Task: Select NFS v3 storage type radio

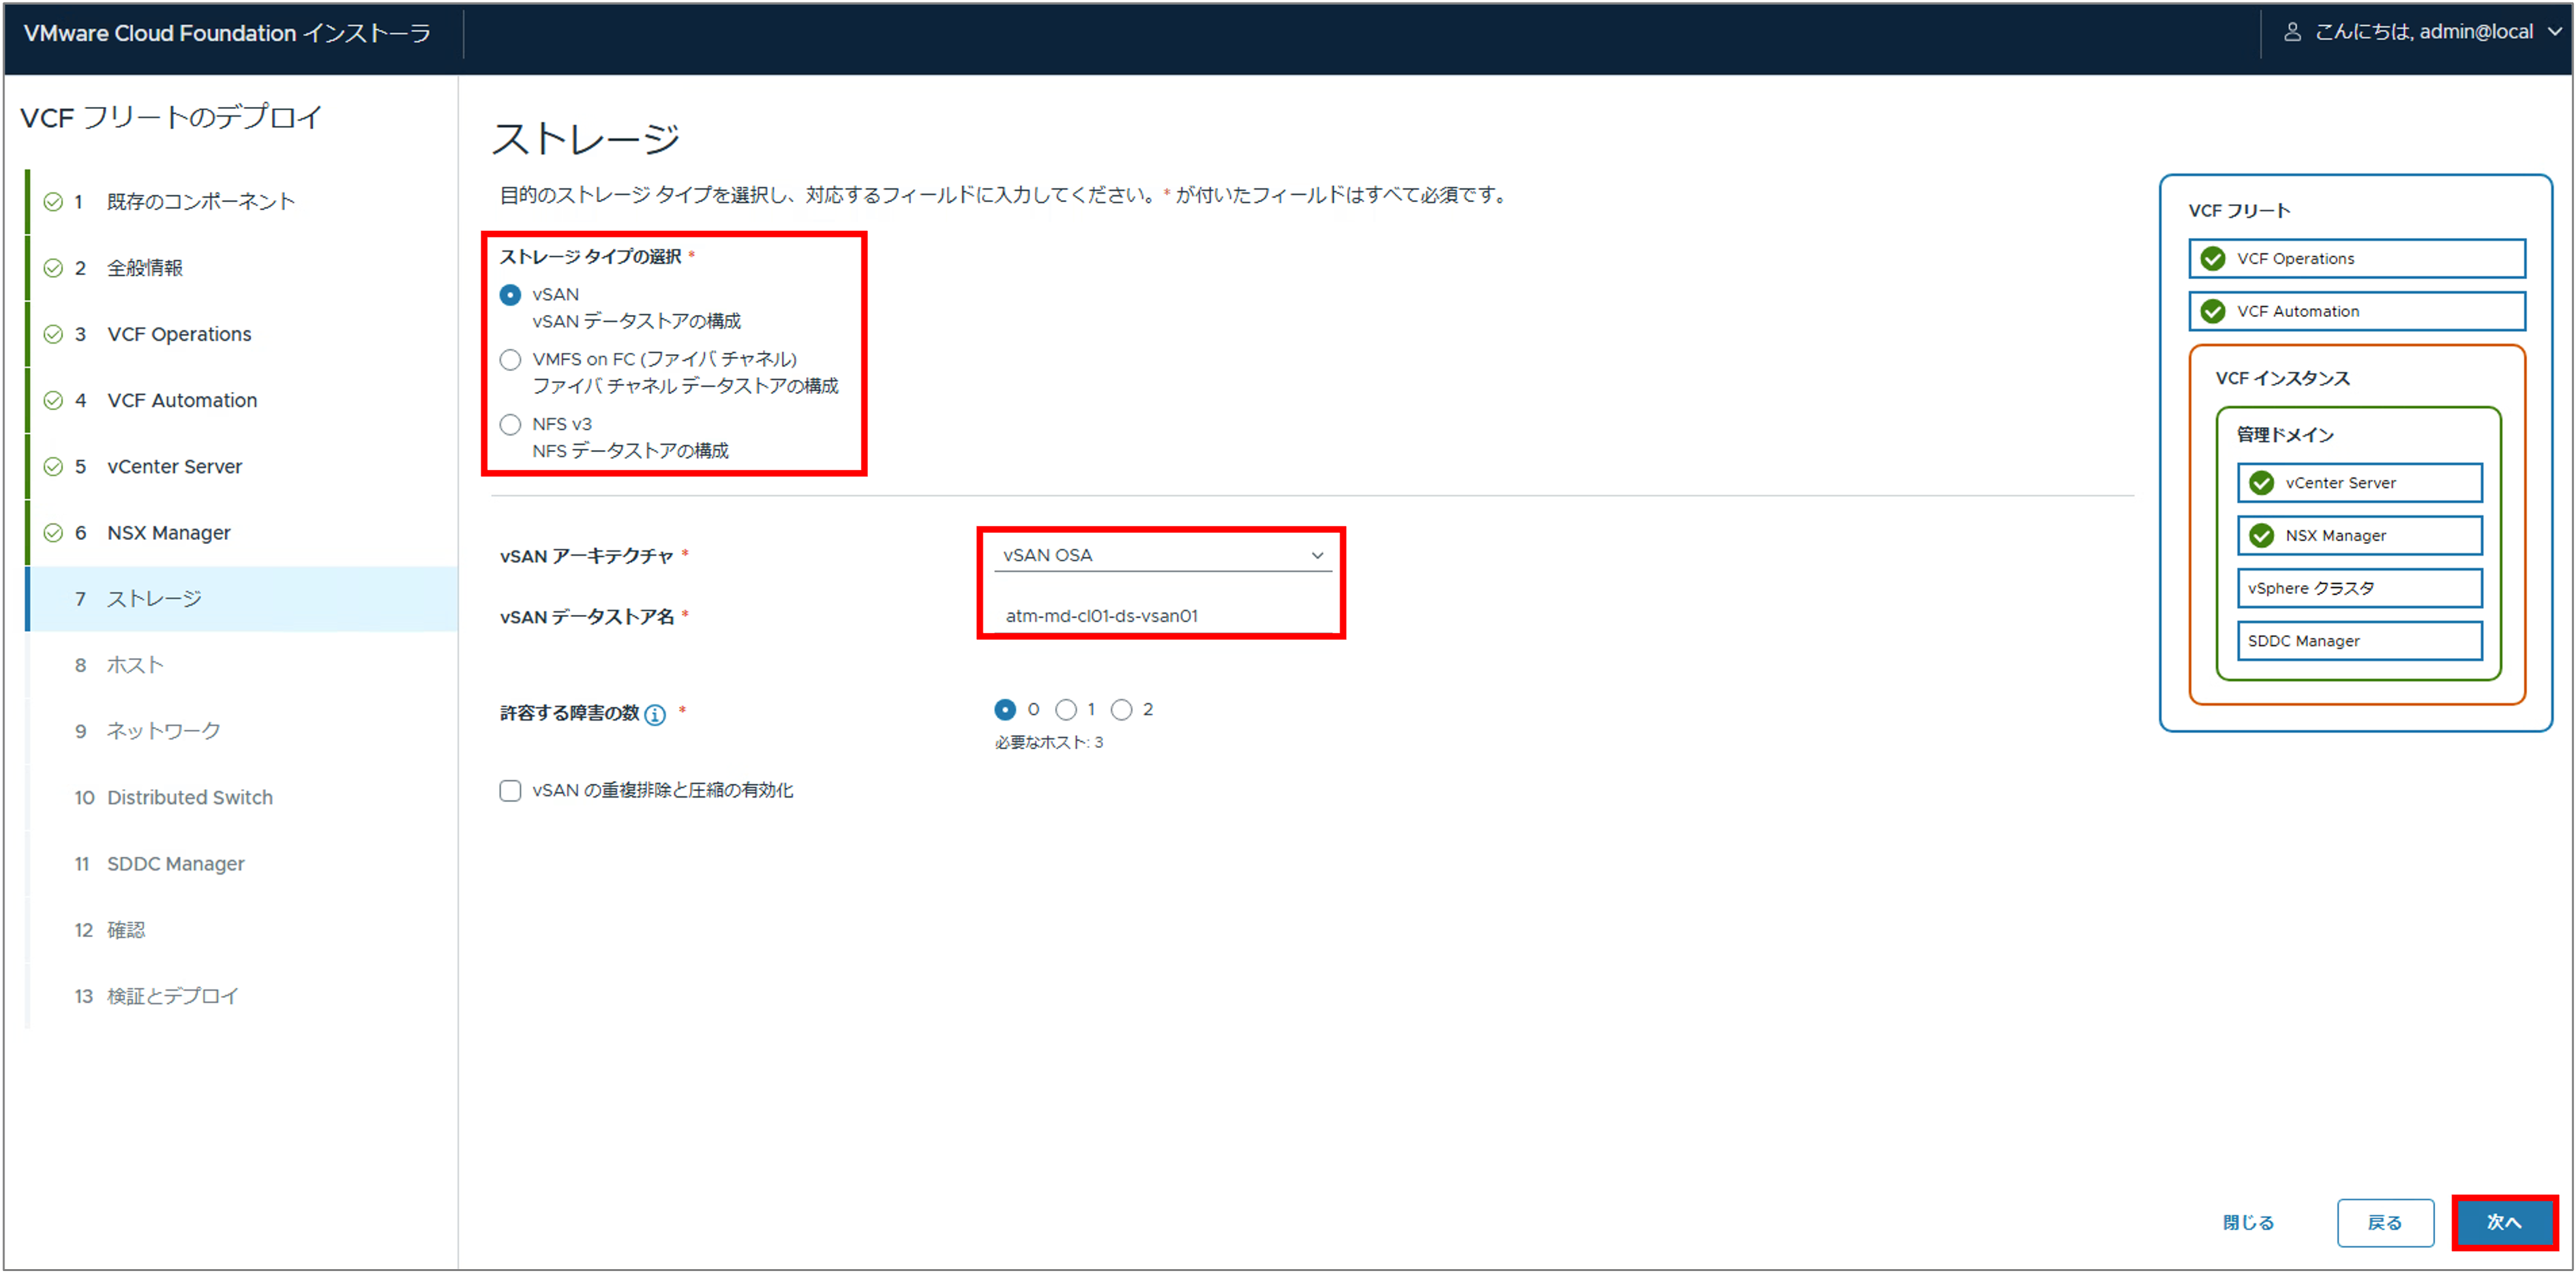Action: 510,425
